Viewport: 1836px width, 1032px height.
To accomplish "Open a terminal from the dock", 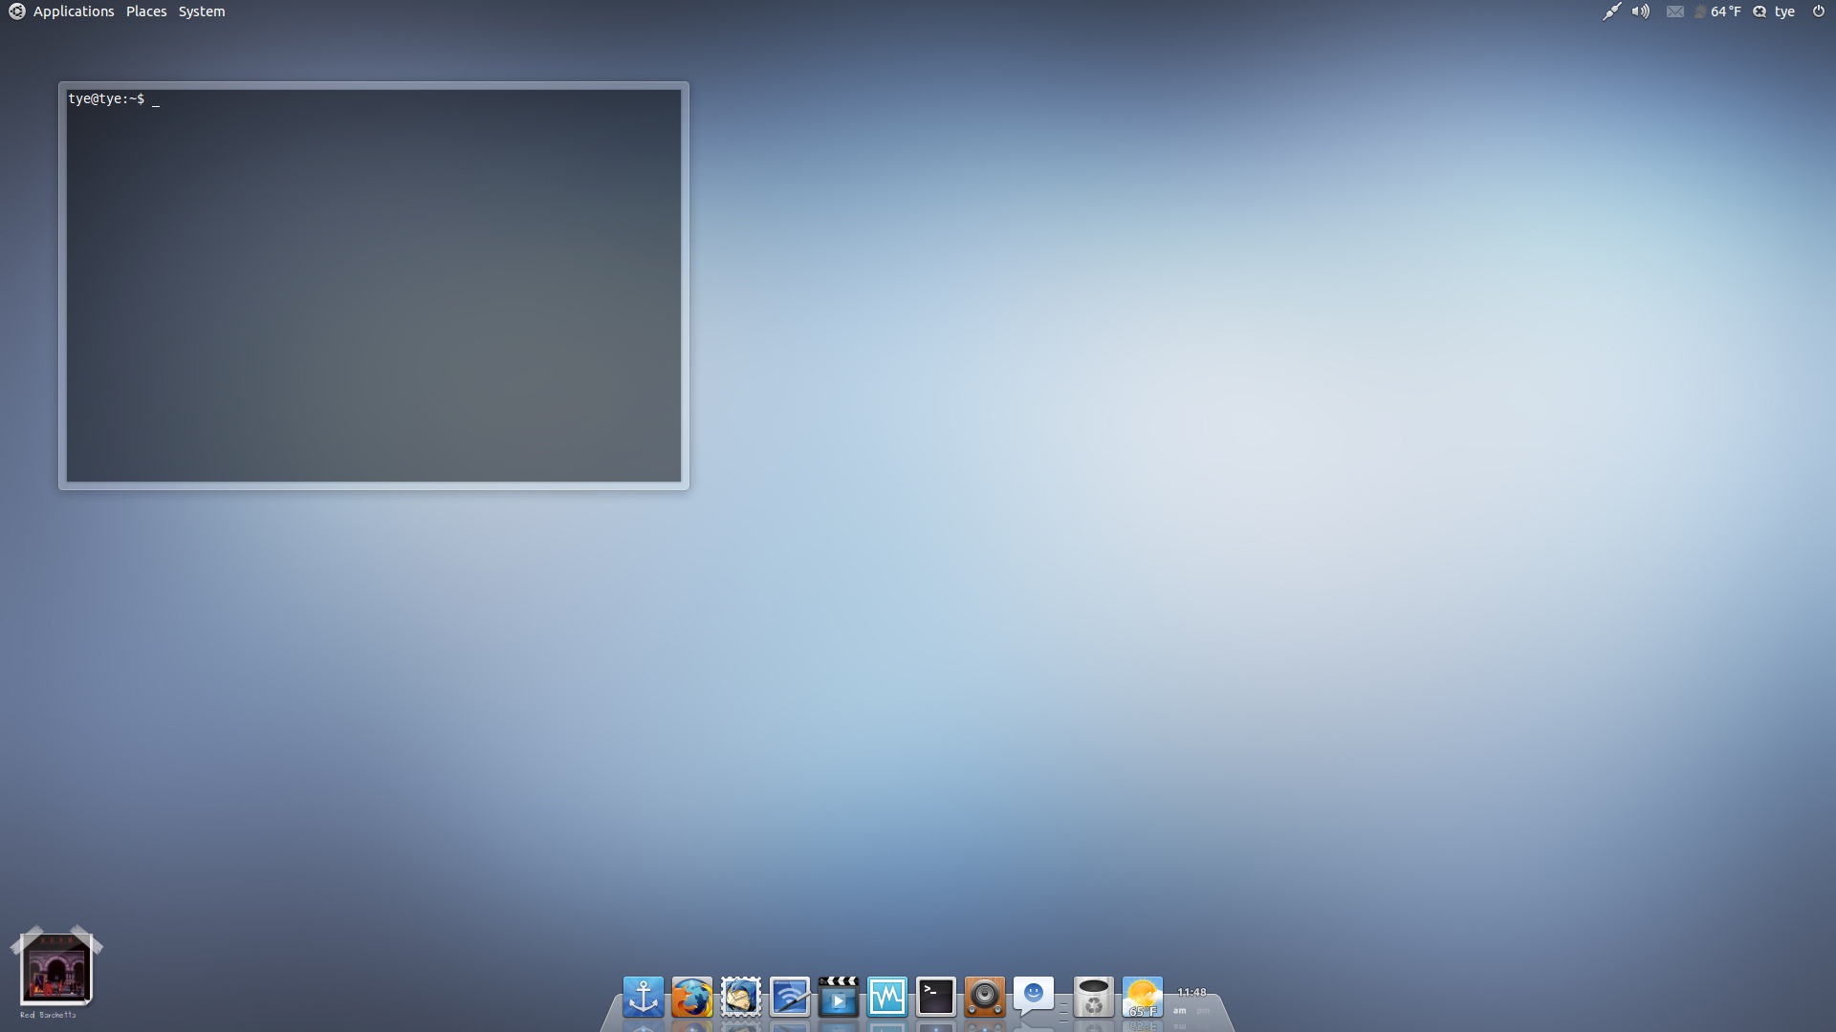I will click(x=936, y=998).
